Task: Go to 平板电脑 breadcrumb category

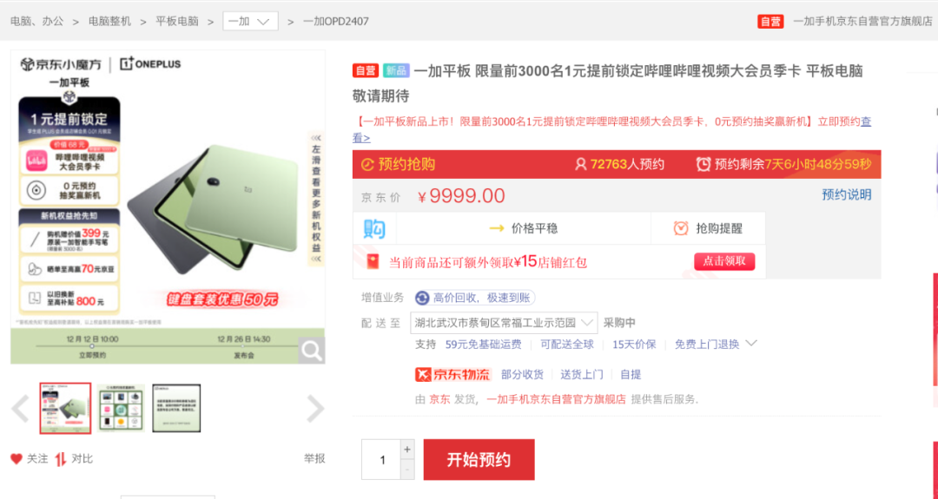Action: tap(177, 21)
